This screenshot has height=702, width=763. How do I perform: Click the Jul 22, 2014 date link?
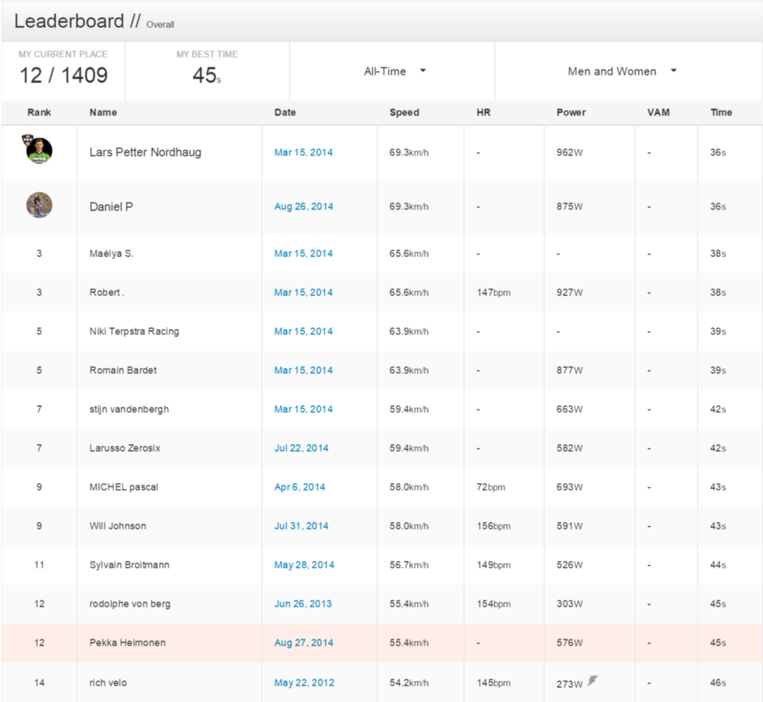(301, 448)
